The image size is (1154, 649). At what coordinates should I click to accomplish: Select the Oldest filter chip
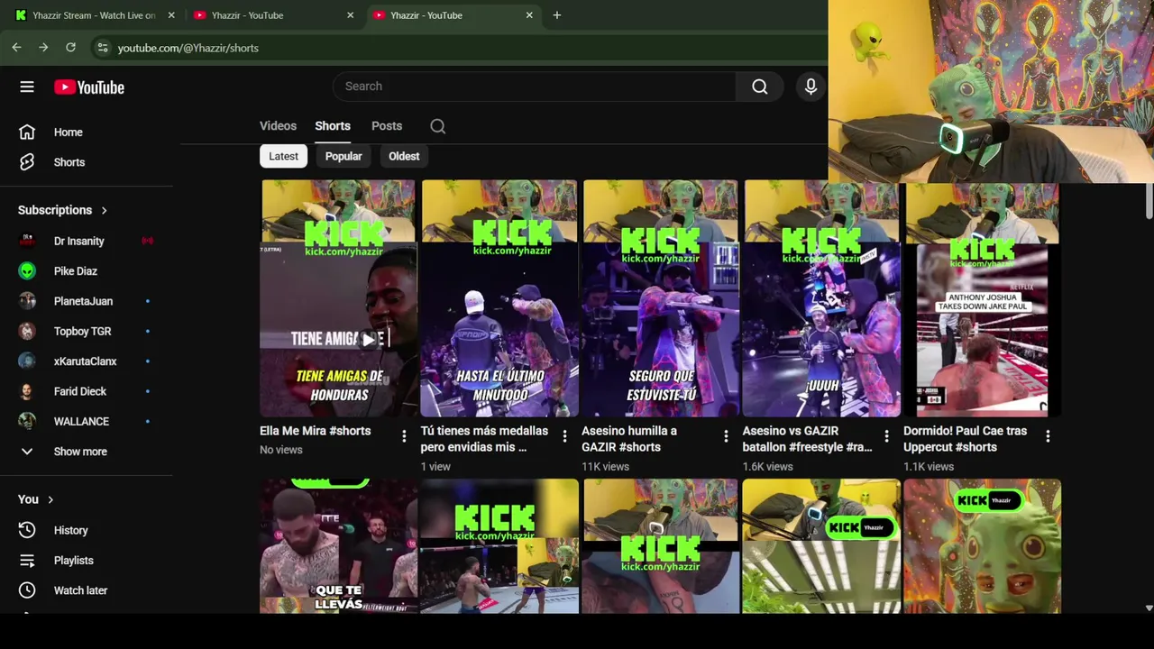(x=404, y=156)
